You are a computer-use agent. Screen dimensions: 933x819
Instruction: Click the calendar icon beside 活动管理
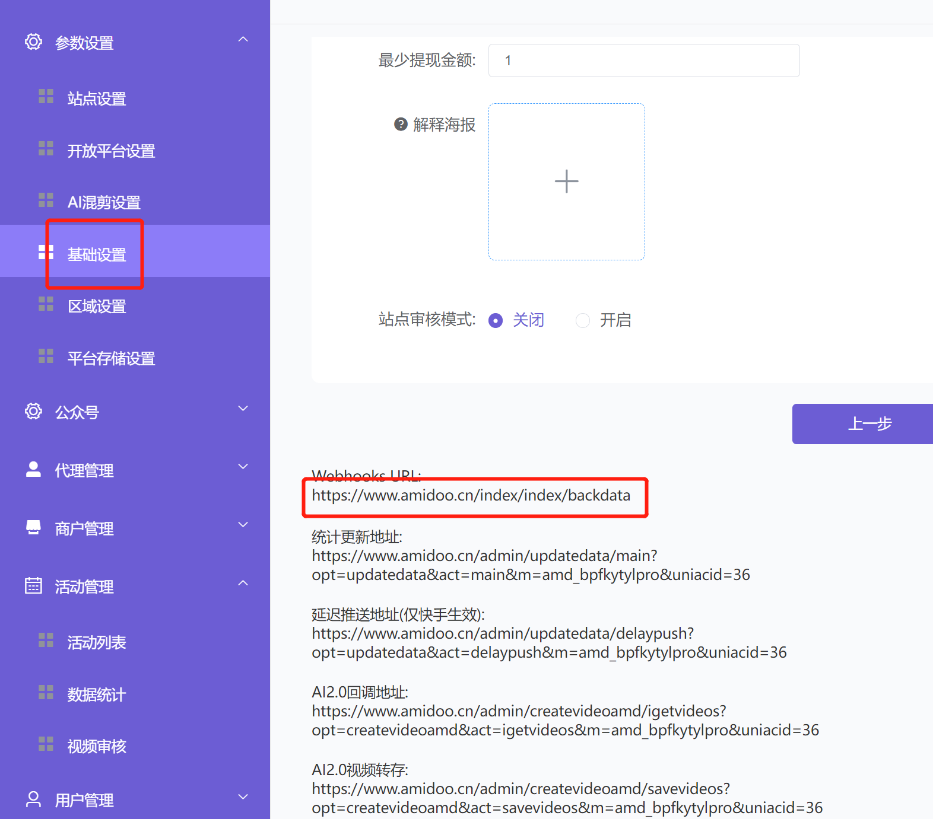click(x=33, y=585)
